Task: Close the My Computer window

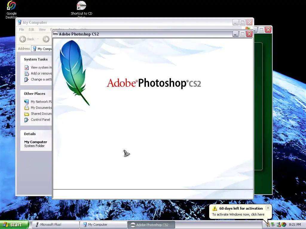Action: click(249, 22)
